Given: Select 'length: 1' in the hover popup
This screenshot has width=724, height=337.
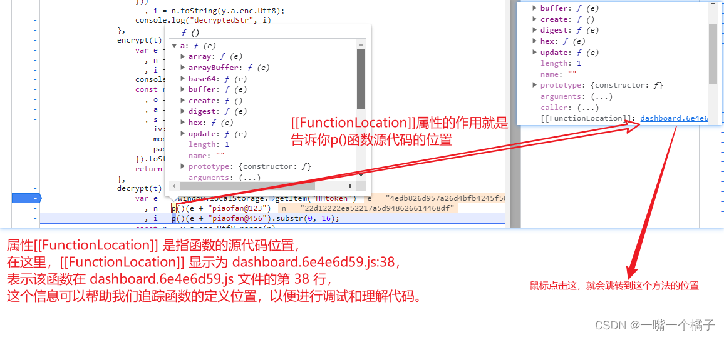Looking at the screenshot, I should pos(209,145).
